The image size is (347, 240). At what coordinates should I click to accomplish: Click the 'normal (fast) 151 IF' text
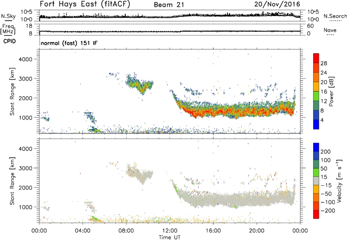click(69, 43)
